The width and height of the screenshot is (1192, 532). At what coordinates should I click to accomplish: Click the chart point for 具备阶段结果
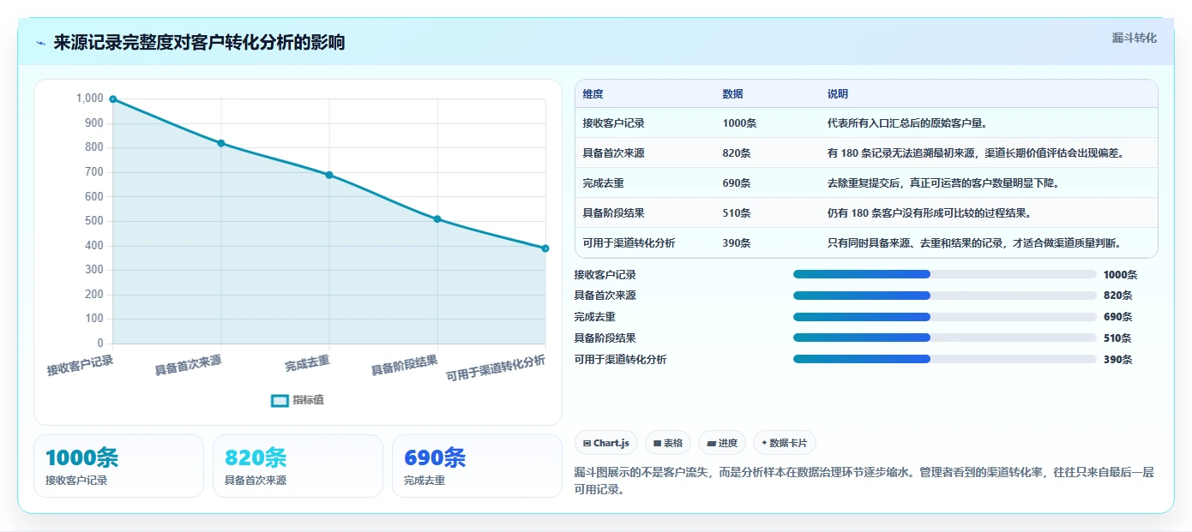(437, 219)
